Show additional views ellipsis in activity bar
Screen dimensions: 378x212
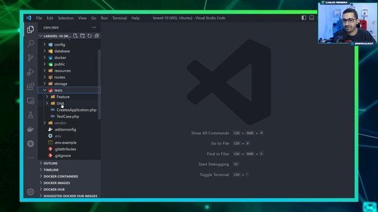[x=30, y=158]
